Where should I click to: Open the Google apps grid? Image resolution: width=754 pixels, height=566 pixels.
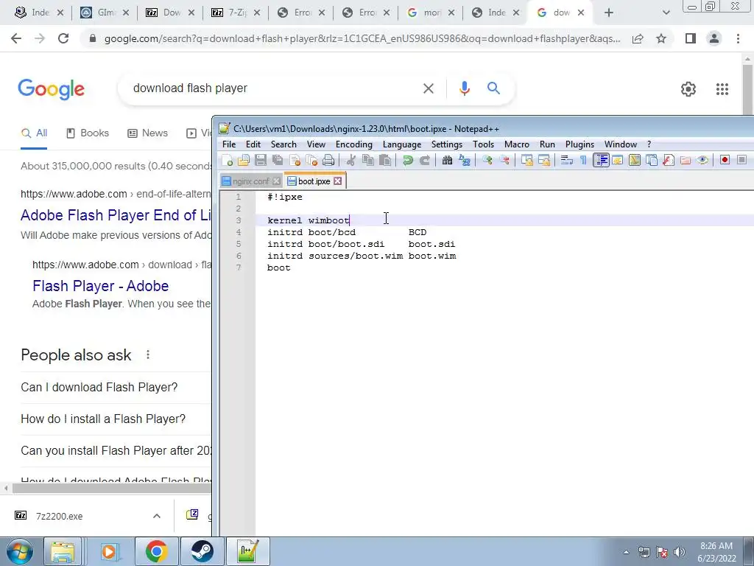click(x=722, y=89)
